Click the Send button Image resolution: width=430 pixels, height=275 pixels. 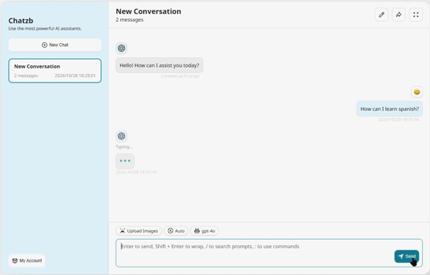pyautogui.click(x=407, y=257)
